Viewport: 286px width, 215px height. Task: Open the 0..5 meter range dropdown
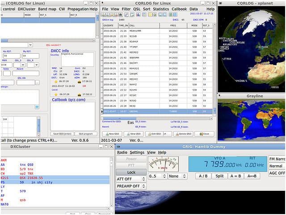click(158, 176)
